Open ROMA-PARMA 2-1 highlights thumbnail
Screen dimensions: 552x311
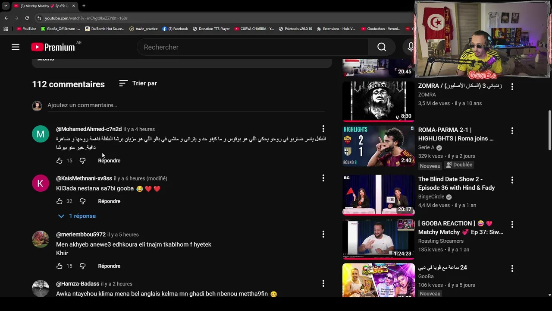click(x=378, y=146)
